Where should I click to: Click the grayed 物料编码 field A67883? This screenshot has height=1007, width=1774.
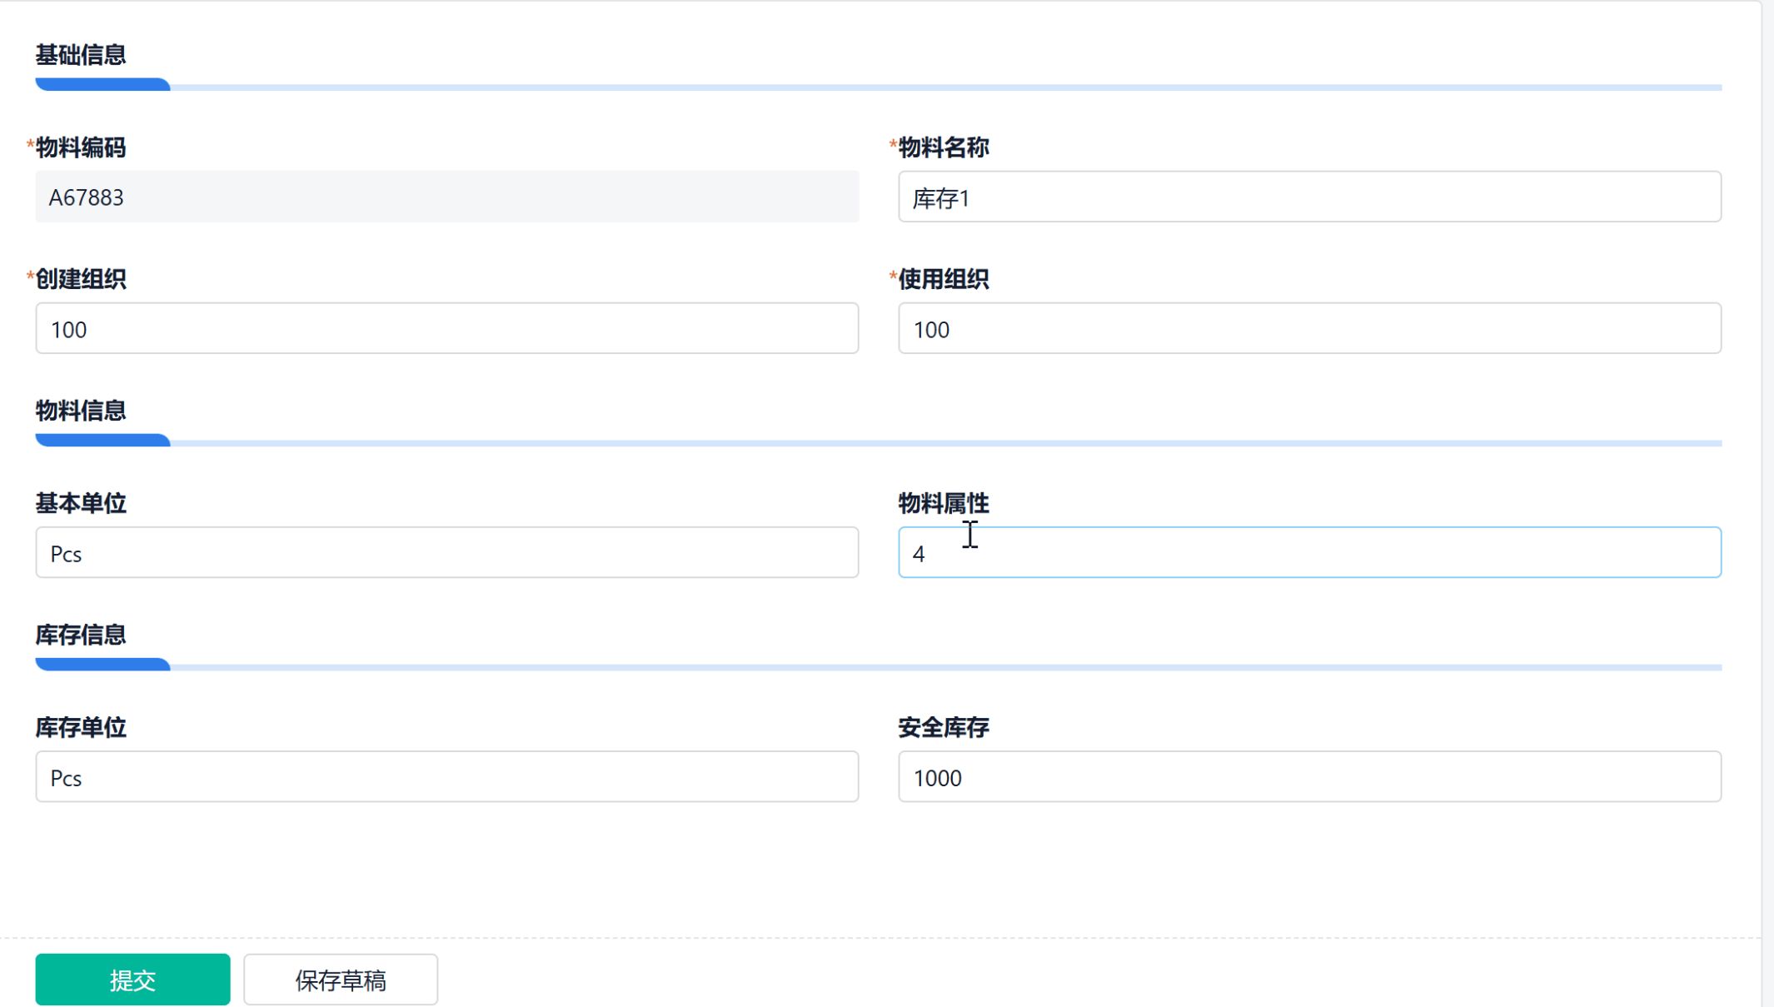(x=446, y=197)
